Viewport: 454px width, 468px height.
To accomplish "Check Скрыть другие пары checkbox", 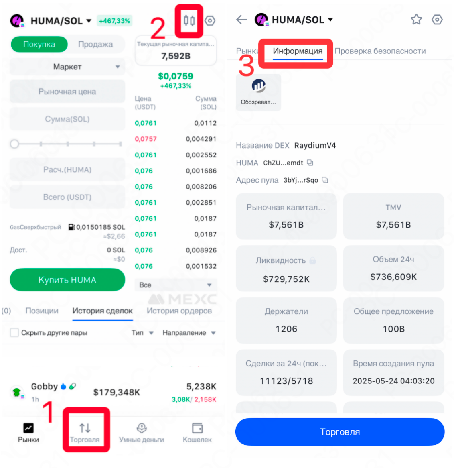I will click(x=14, y=332).
